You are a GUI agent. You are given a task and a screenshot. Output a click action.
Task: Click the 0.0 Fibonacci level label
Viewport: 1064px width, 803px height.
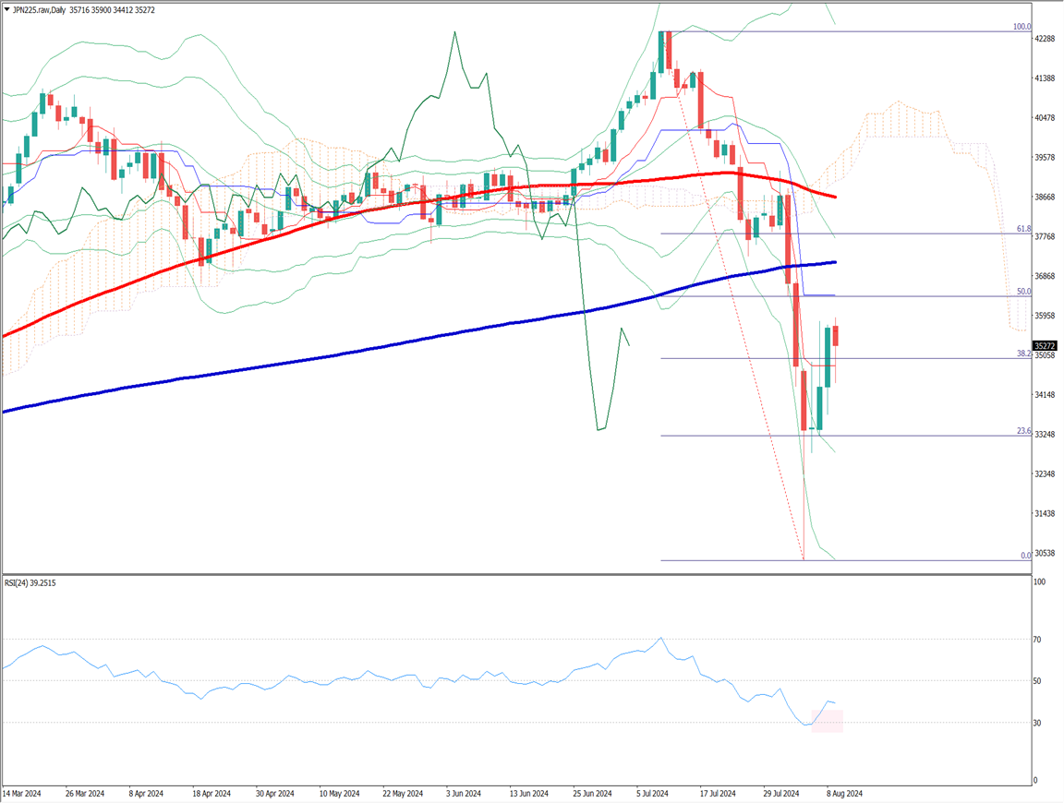1025,556
